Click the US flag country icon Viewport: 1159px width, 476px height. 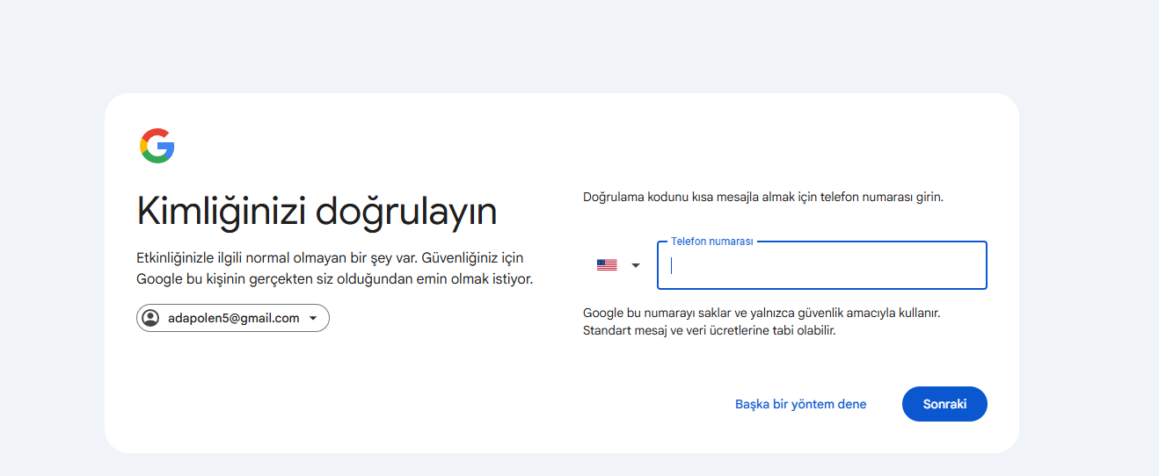pos(607,265)
